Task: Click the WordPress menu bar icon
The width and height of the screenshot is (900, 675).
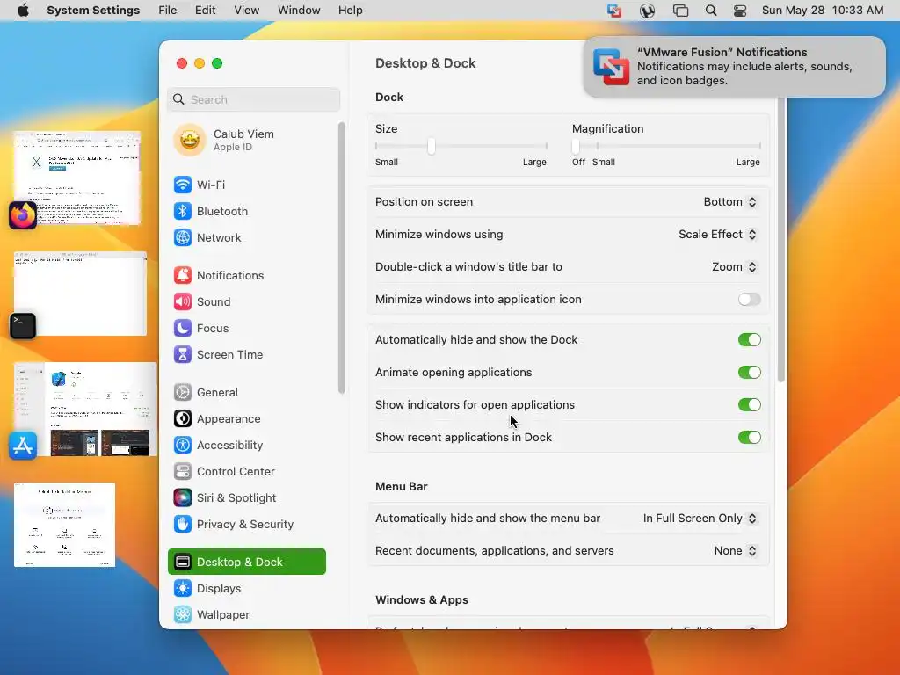Action: tap(647, 11)
